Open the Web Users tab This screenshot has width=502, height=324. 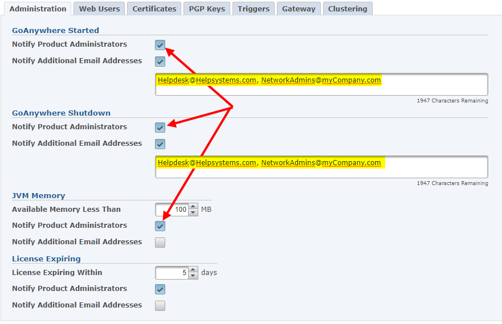point(99,9)
